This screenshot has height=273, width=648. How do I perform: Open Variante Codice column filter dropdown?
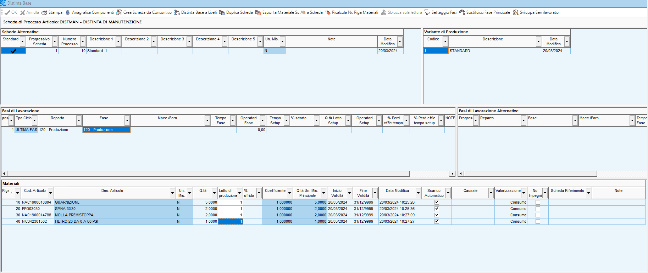click(445, 41)
